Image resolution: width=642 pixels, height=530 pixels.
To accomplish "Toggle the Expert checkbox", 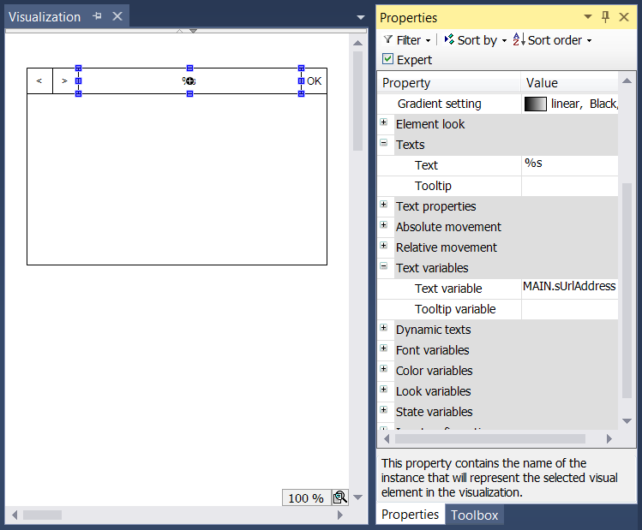I will [387, 59].
